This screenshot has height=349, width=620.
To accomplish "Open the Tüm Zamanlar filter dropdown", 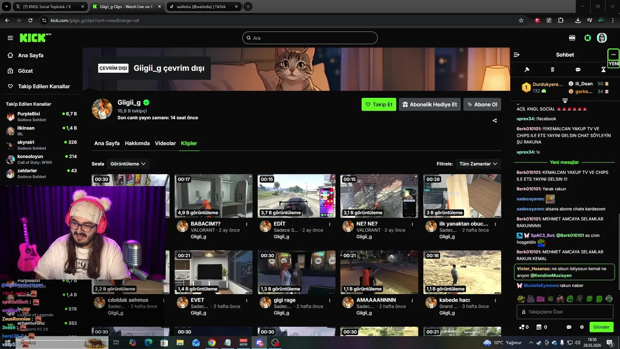I will (479, 164).
